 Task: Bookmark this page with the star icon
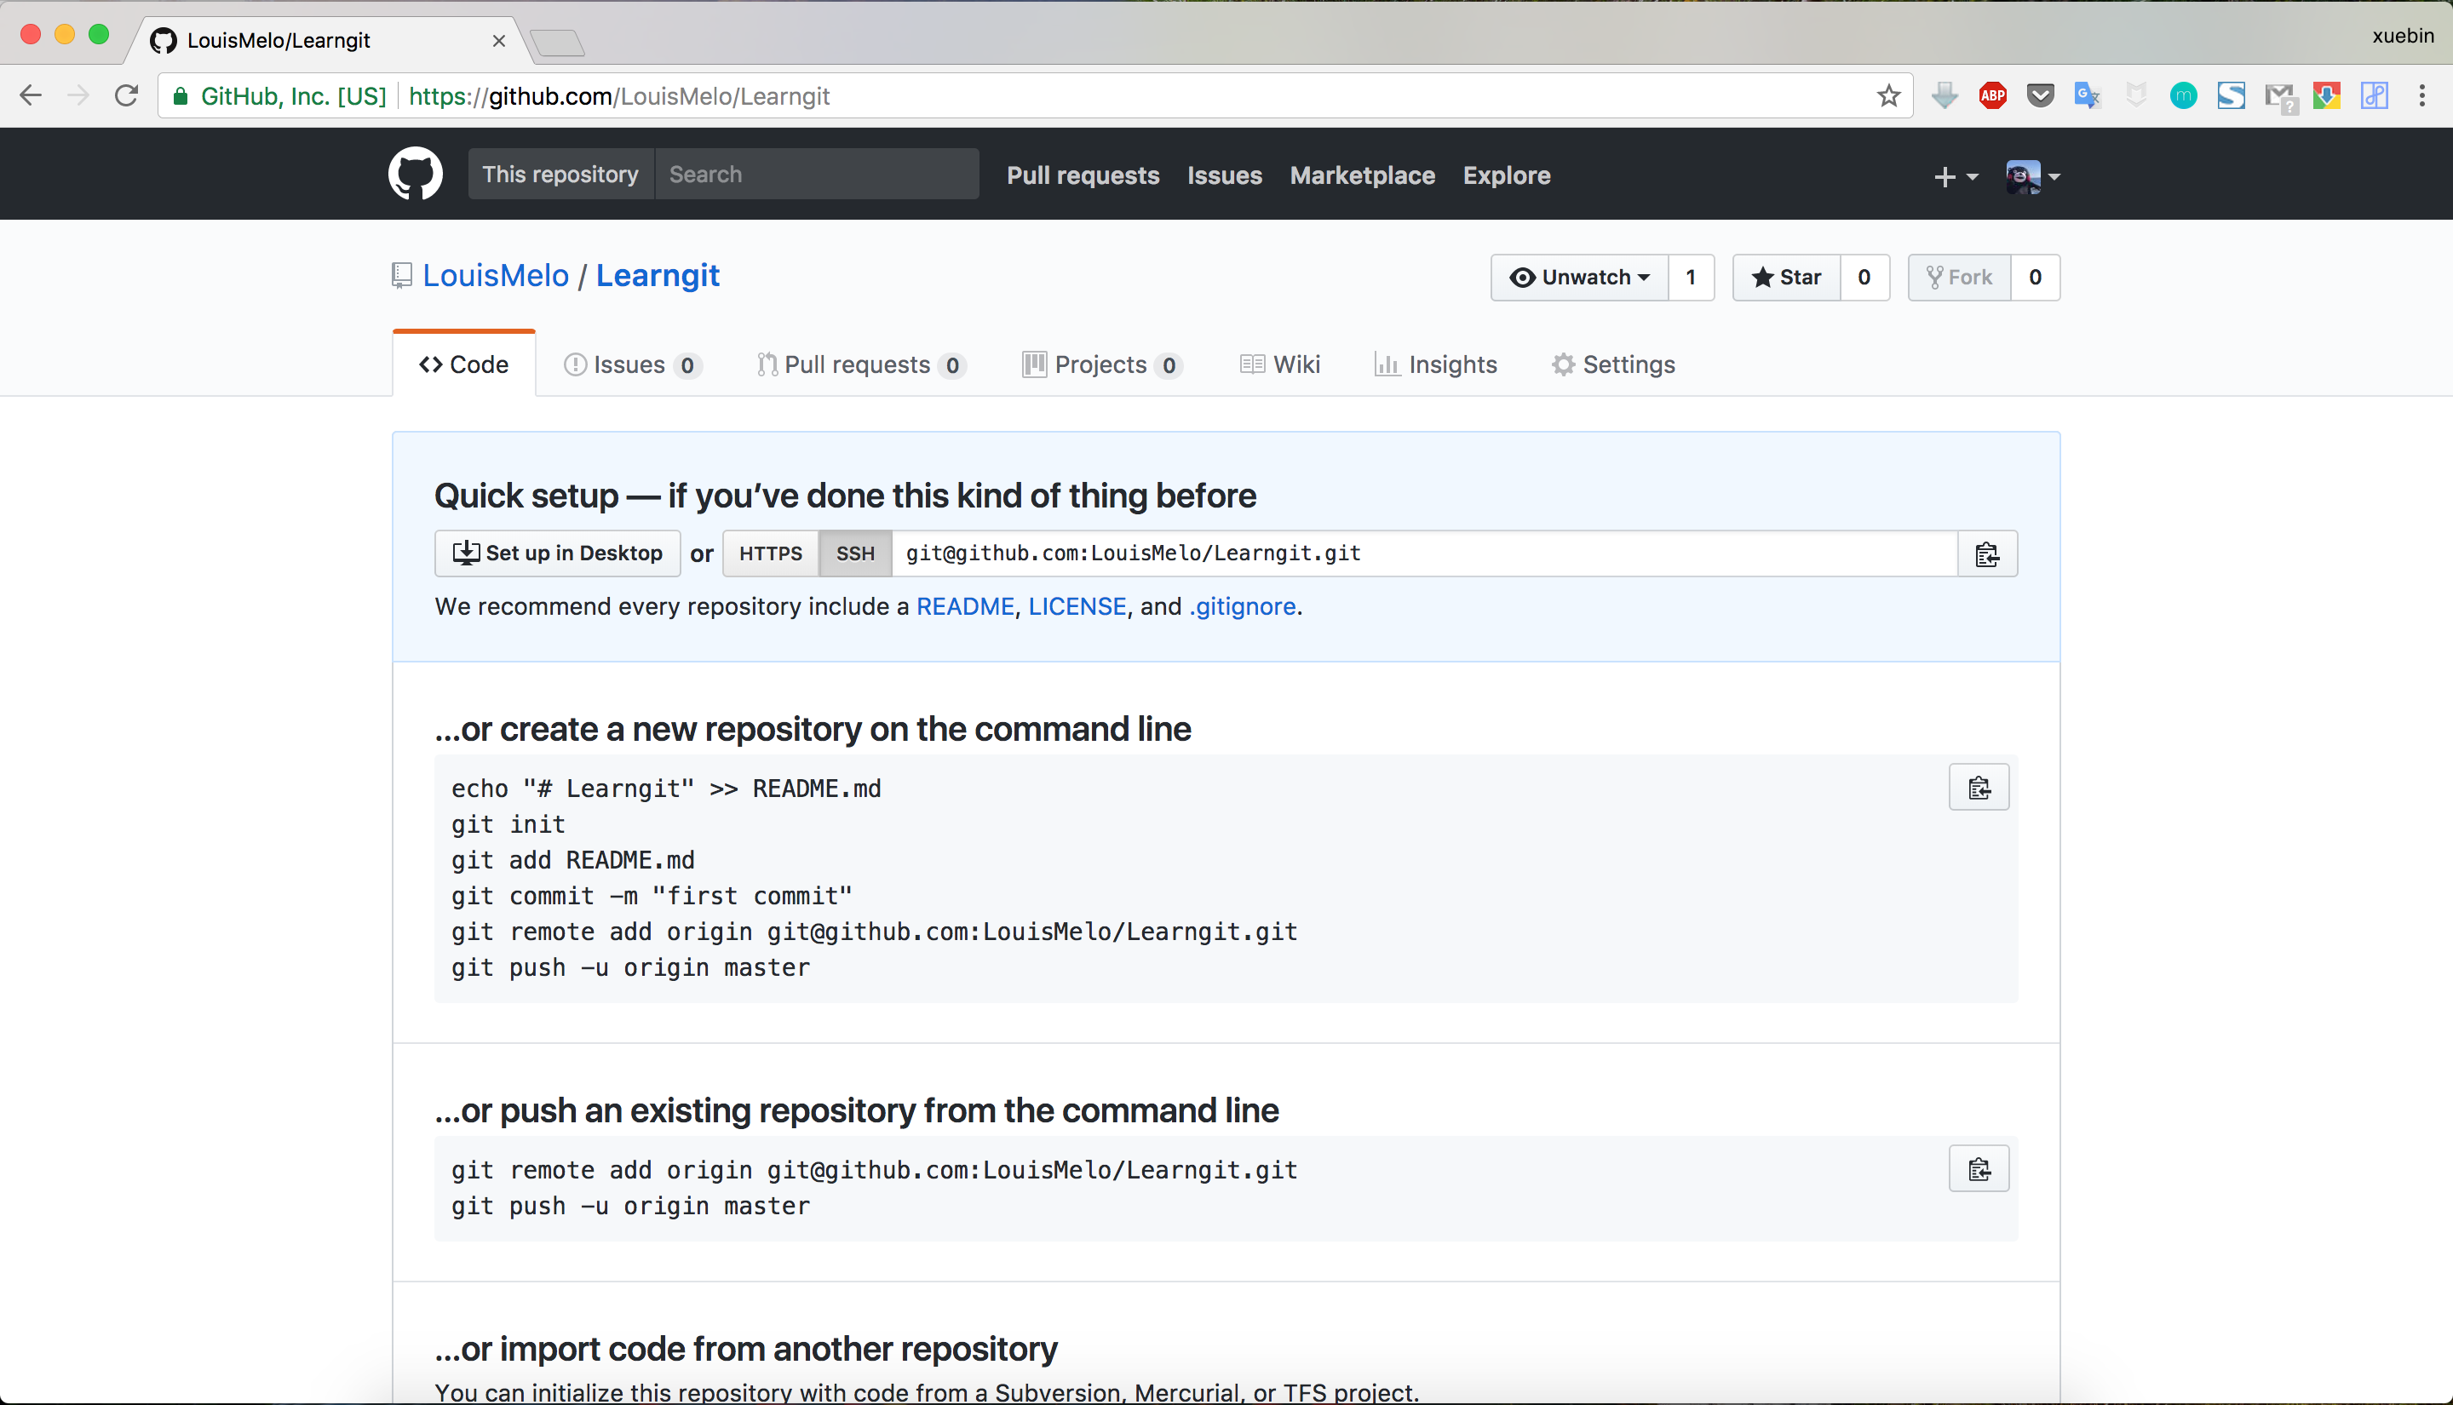point(1888,95)
